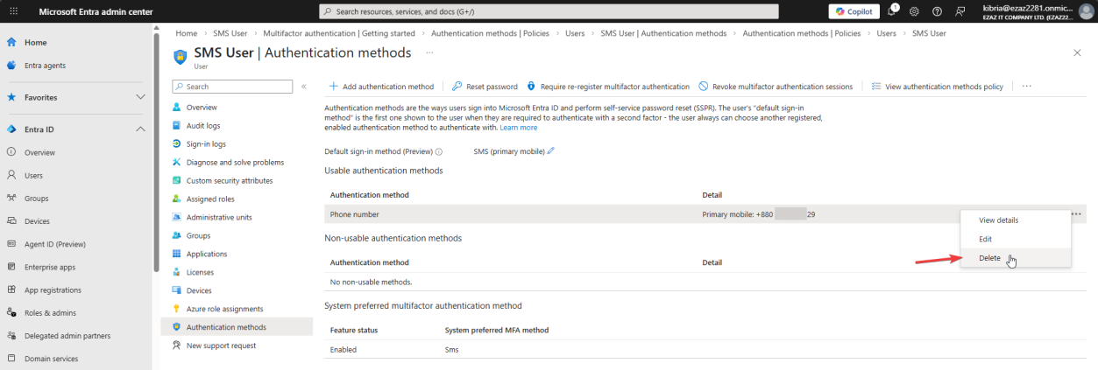Image resolution: width=1098 pixels, height=370 pixels.
Task: Choose View details in context menu
Action: (1016, 220)
